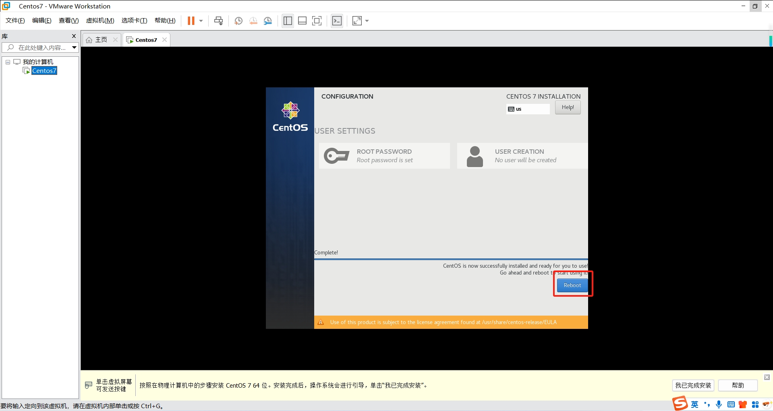773x411 pixels.
Task: Toggle the thumbnail bar view
Action: click(x=302, y=21)
